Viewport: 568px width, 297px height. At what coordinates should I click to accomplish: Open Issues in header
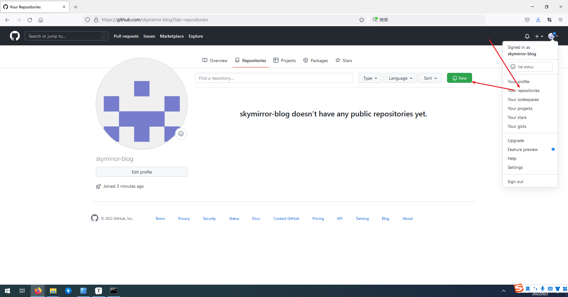click(149, 36)
